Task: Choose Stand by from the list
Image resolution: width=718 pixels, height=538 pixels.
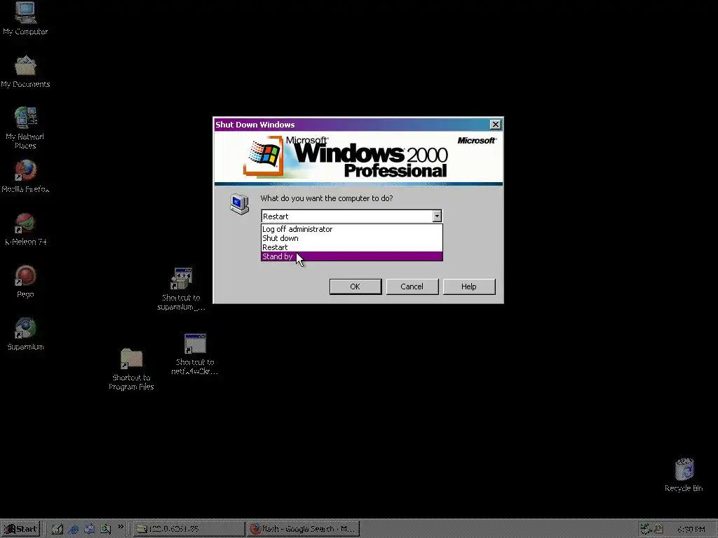Action: (x=352, y=256)
